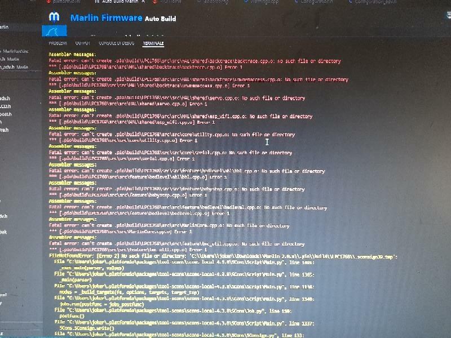Open the .h Marlin sidebar entry
Viewport: 451px width, 338px height.
click(x=10, y=59)
